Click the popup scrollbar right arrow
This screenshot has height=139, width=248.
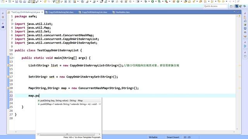coord(99,134)
